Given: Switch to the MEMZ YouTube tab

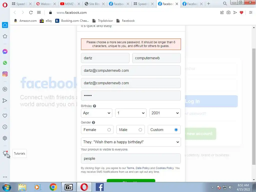Looking at the screenshot, I should click(70, 4).
